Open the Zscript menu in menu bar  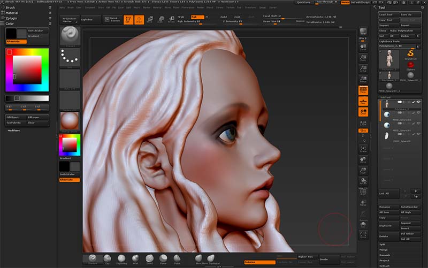[x=273, y=7]
